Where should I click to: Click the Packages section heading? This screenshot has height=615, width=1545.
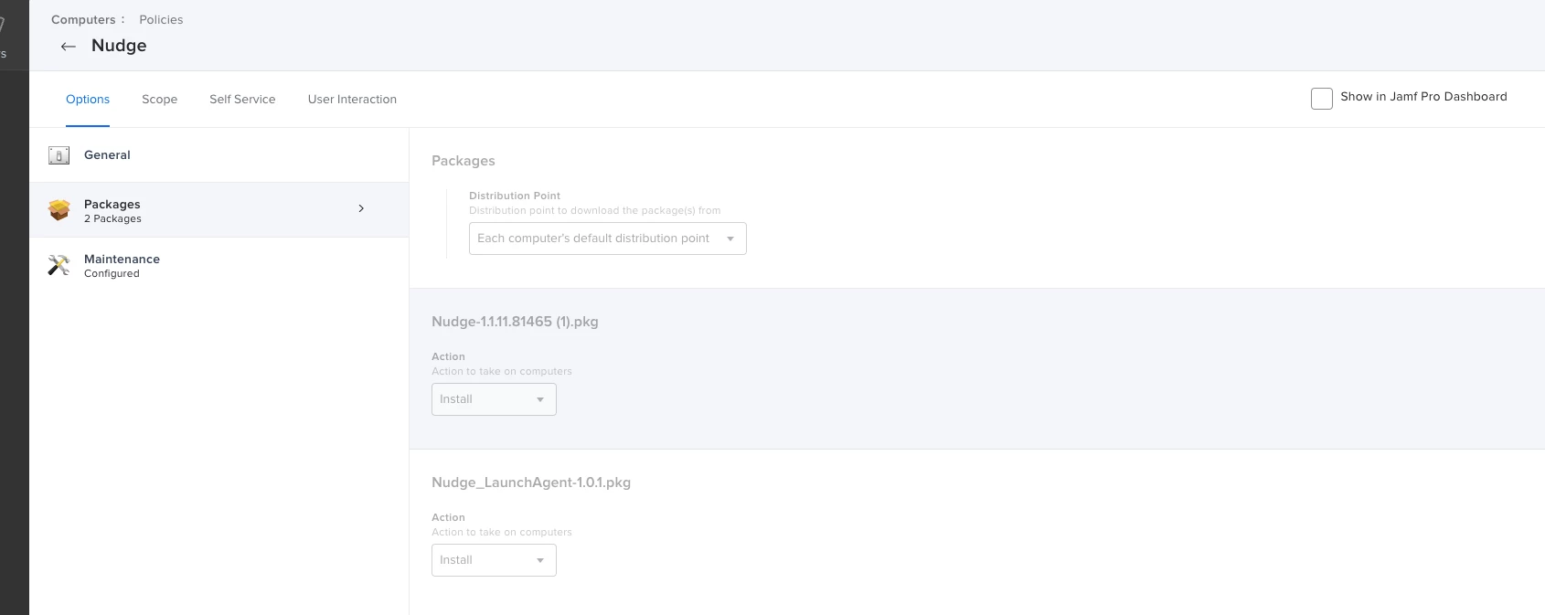click(x=463, y=161)
